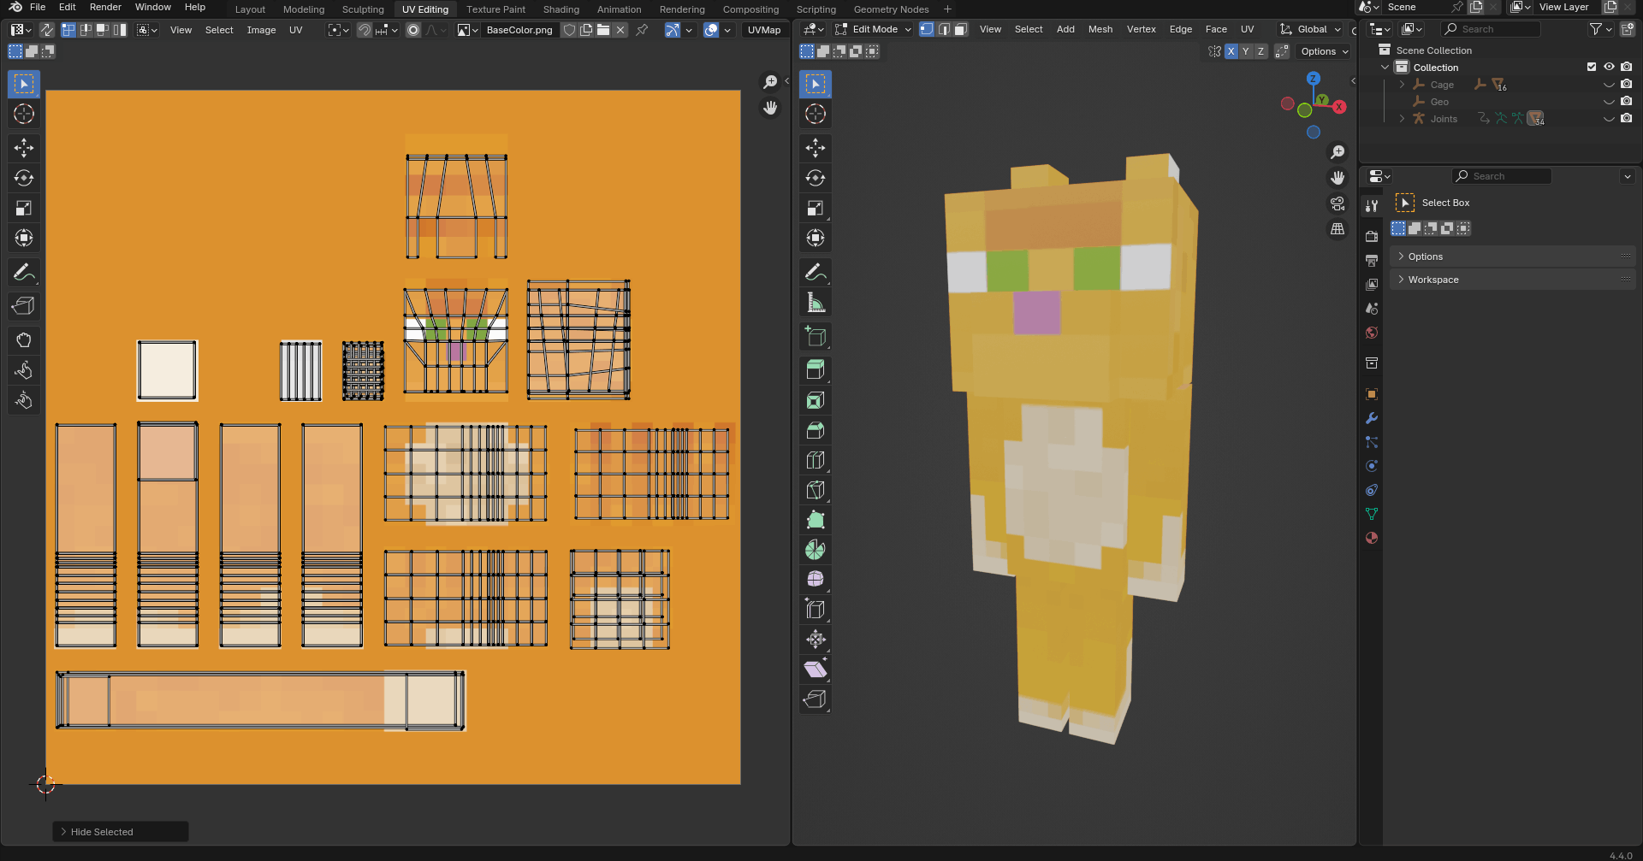Select the Measure tool in viewport
1643x861 pixels.
click(x=816, y=303)
